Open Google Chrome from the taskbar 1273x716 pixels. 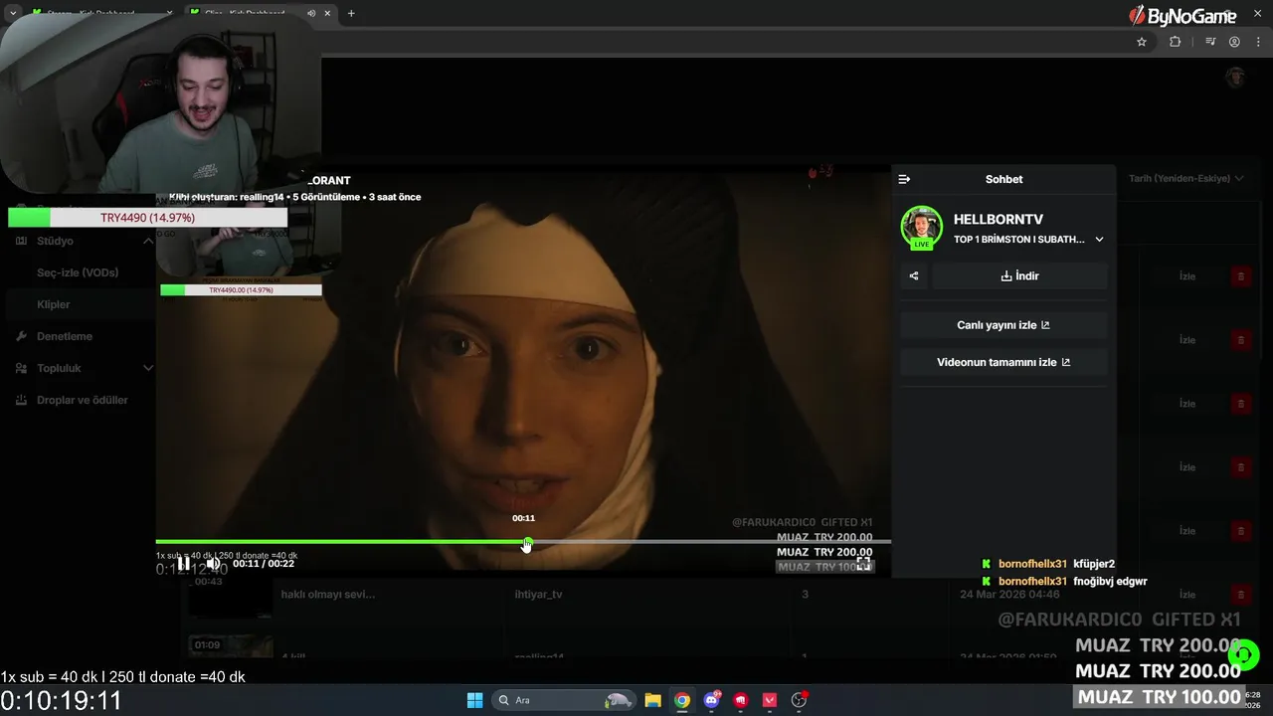[x=682, y=700]
